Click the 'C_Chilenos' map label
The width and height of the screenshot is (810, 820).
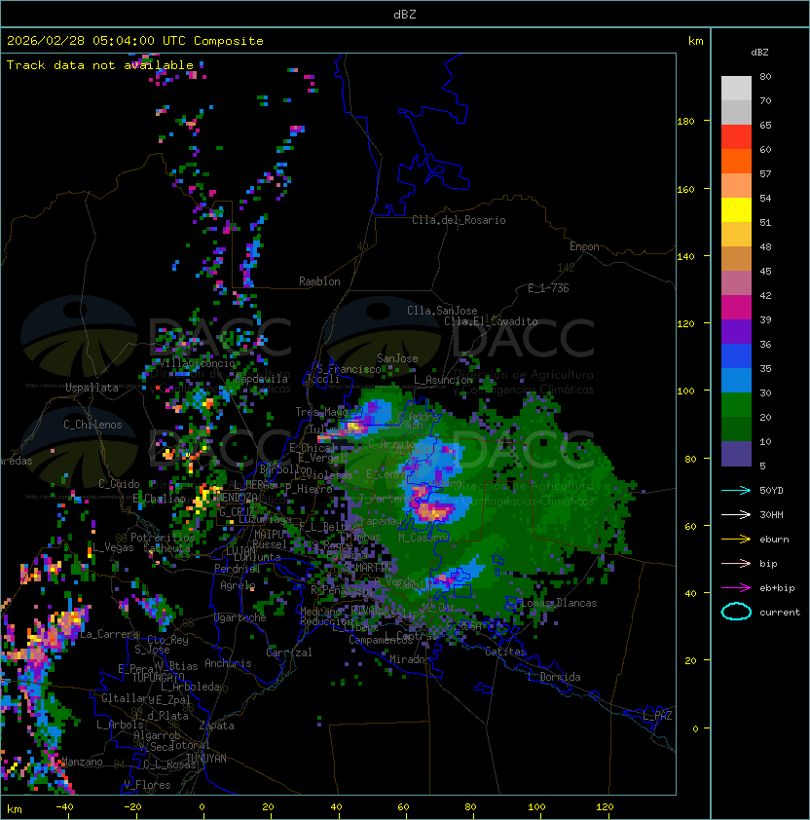click(x=92, y=425)
